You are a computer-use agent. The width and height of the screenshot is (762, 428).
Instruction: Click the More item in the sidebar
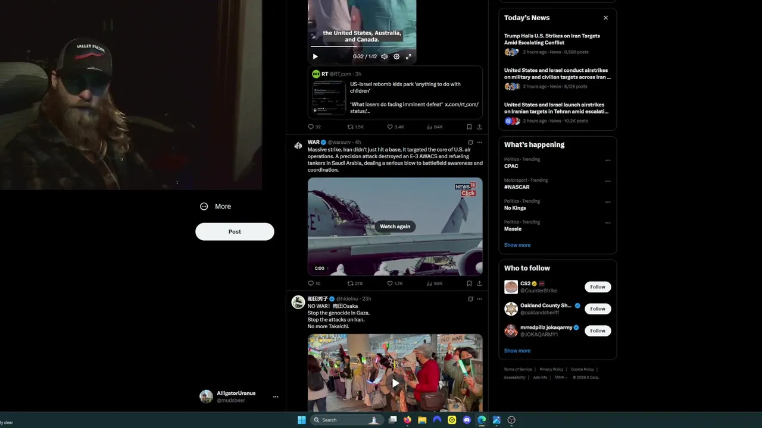pyautogui.click(x=216, y=206)
